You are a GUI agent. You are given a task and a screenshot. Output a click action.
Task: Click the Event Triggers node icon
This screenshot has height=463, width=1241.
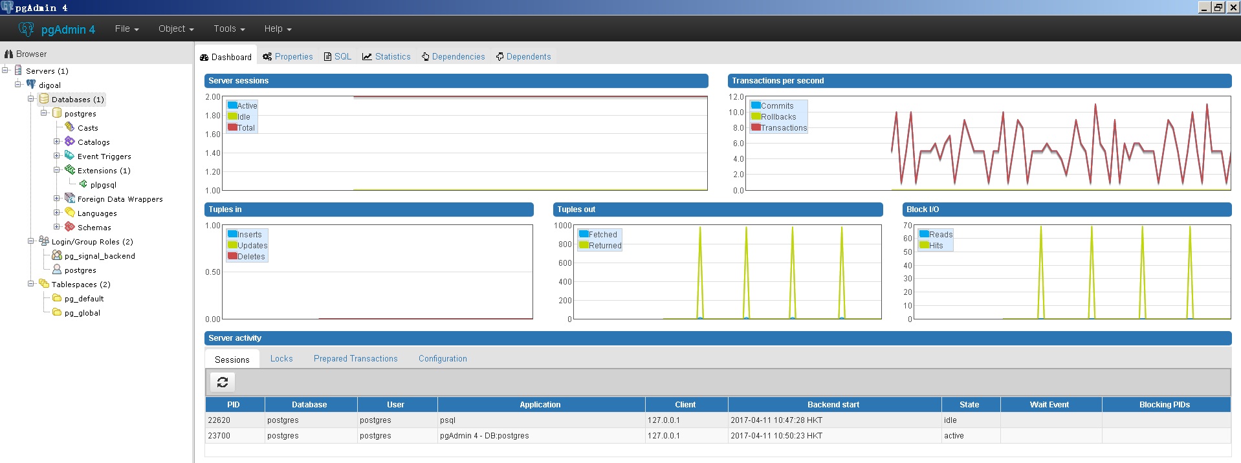[x=70, y=156]
